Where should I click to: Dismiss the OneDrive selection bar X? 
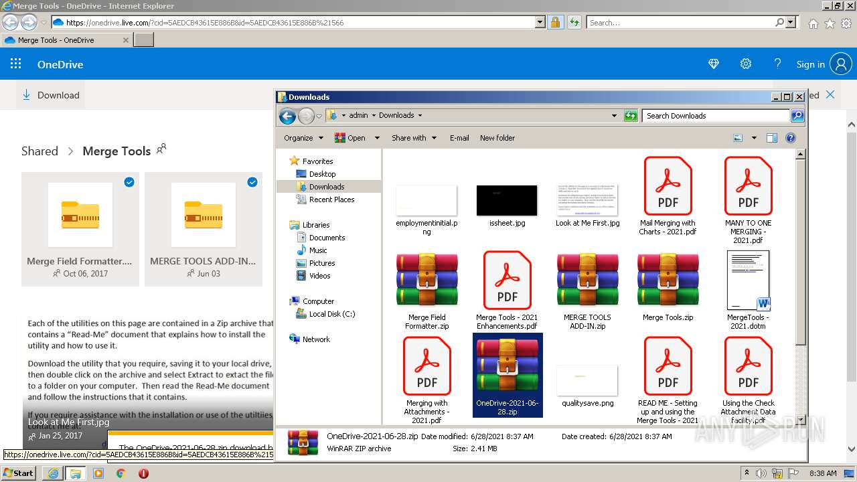click(830, 95)
